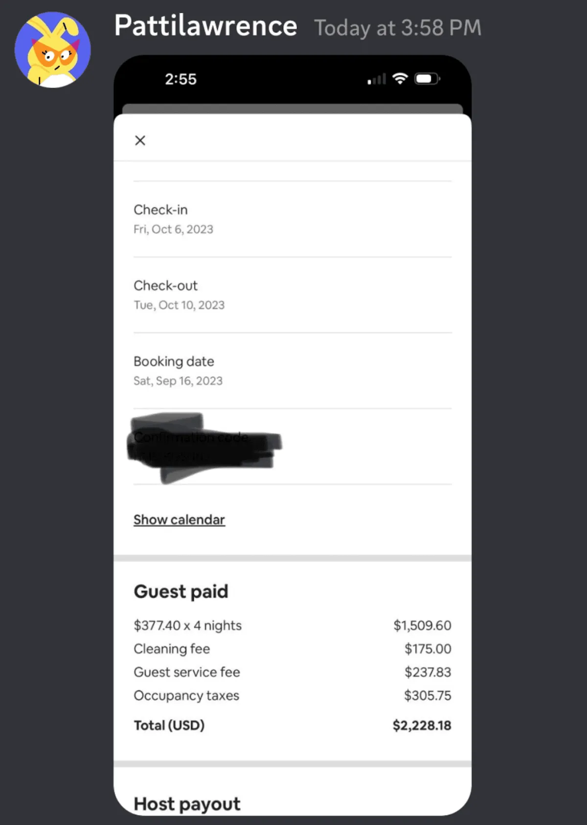Click the Guest paid heading
Viewport: 587px width, 825px height.
pos(181,591)
